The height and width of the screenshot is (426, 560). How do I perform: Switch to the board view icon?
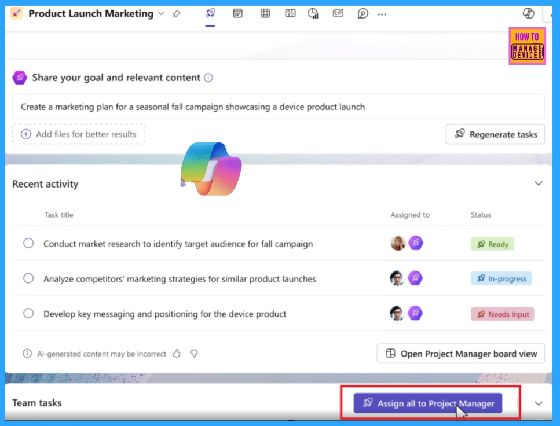tap(290, 13)
